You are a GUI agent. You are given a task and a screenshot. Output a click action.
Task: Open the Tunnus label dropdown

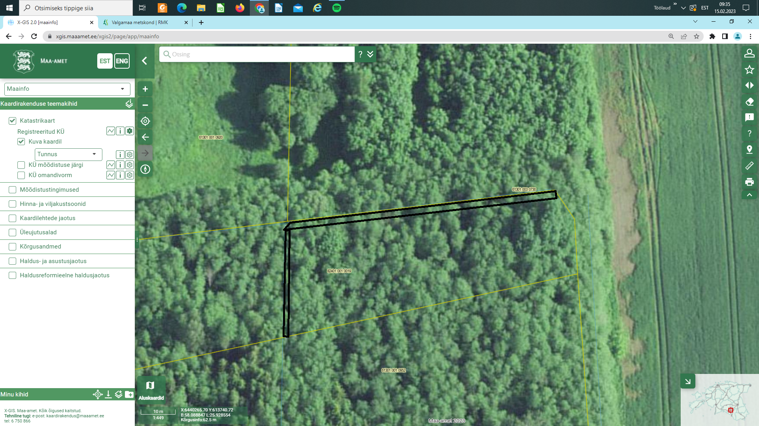point(68,154)
